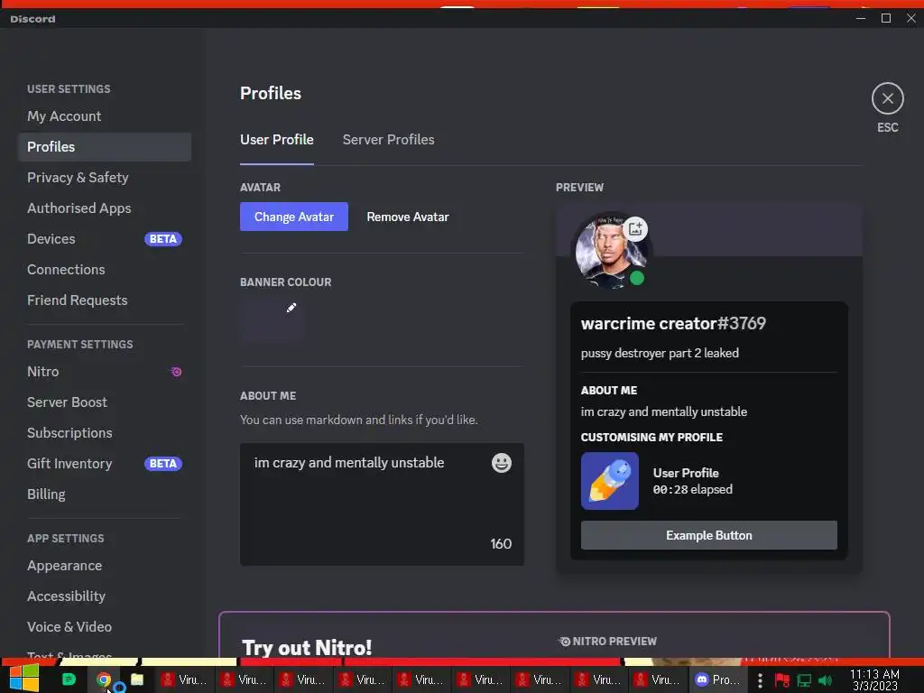The image size is (924, 693).
Task: Show hidden tray icons via three dots
Action: pos(760,680)
